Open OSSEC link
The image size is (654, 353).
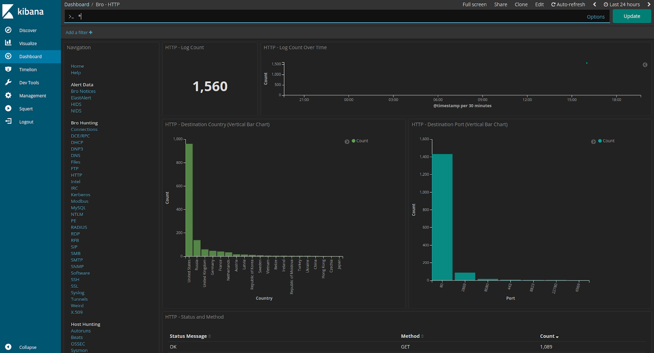pyautogui.click(x=78, y=344)
